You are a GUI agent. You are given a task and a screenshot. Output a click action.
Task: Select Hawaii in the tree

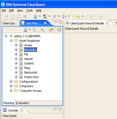(x=28, y=59)
